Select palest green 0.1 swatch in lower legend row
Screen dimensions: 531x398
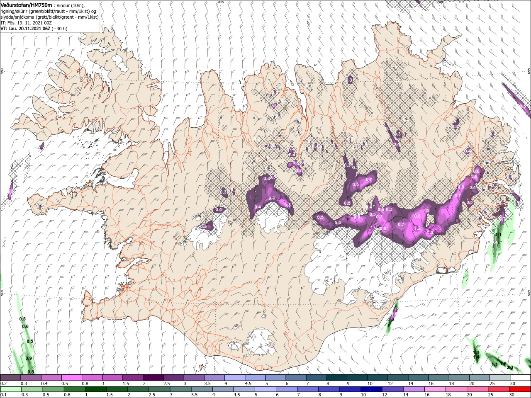pos(10,389)
